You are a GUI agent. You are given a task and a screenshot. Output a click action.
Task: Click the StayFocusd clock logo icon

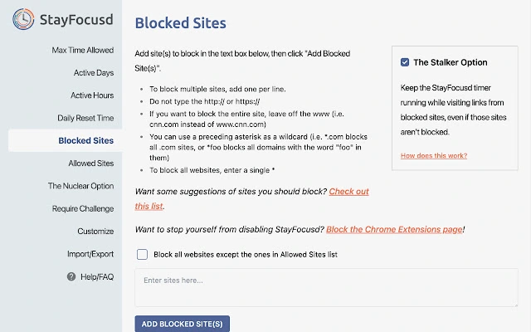click(23, 19)
